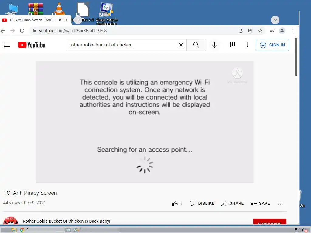
Task: Click the '44 views • Dec 9, 2021' text
Action: pos(25,203)
